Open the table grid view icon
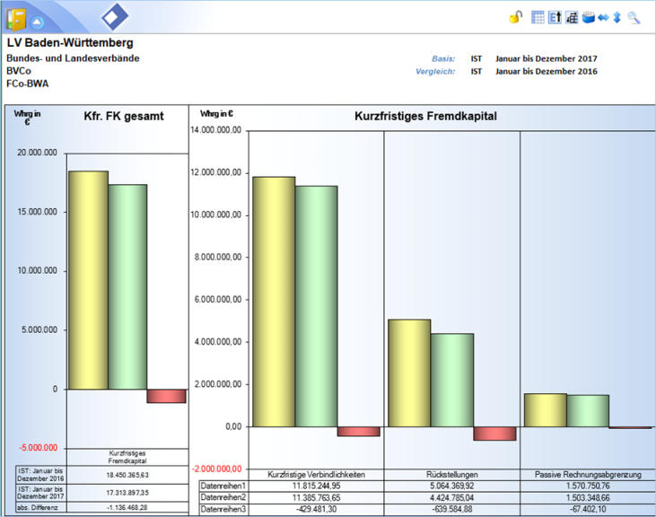 point(538,17)
